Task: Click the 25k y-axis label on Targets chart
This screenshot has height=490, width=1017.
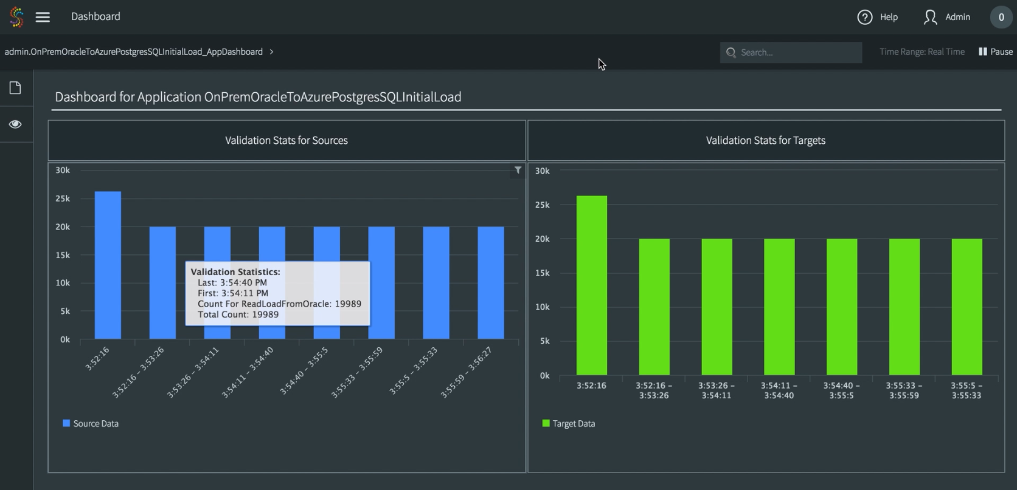Action: click(x=543, y=205)
